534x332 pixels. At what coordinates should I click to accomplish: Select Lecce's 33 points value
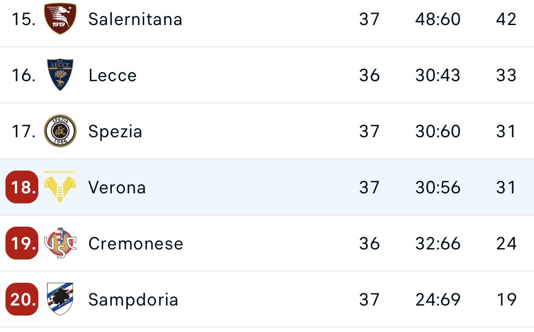[x=506, y=75]
